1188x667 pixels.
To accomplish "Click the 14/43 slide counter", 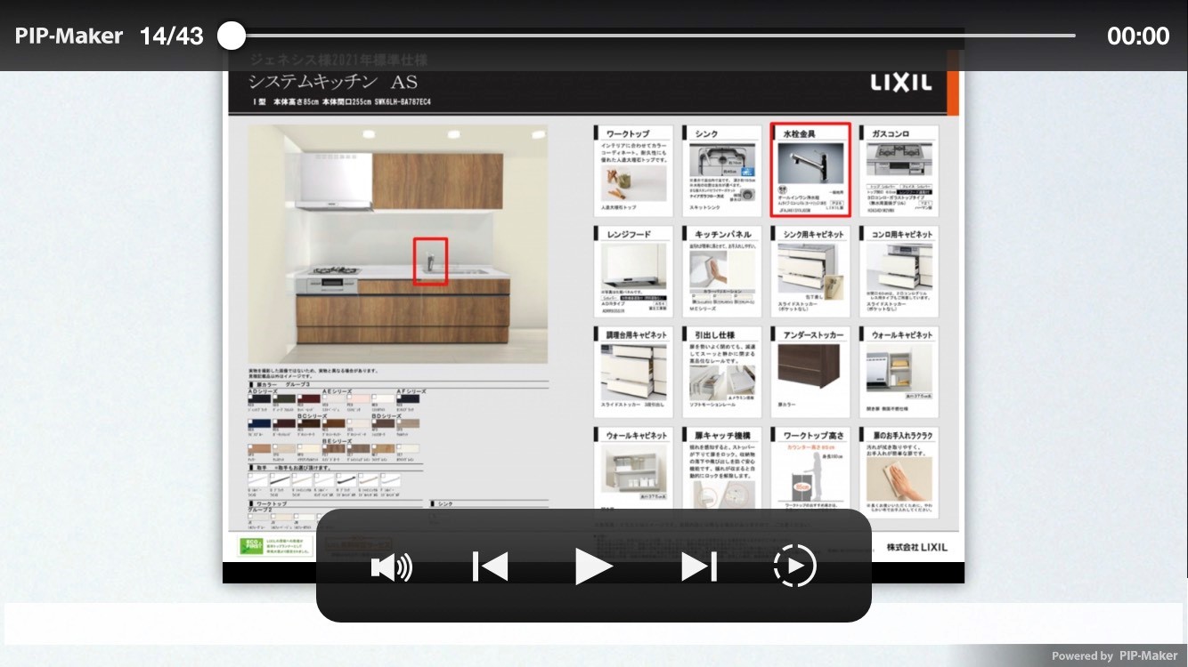I will (171, 36).
